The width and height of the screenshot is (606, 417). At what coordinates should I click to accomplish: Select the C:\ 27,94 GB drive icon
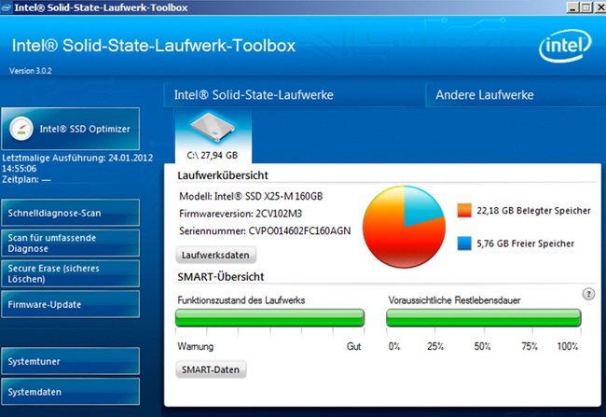pos(213,127)
